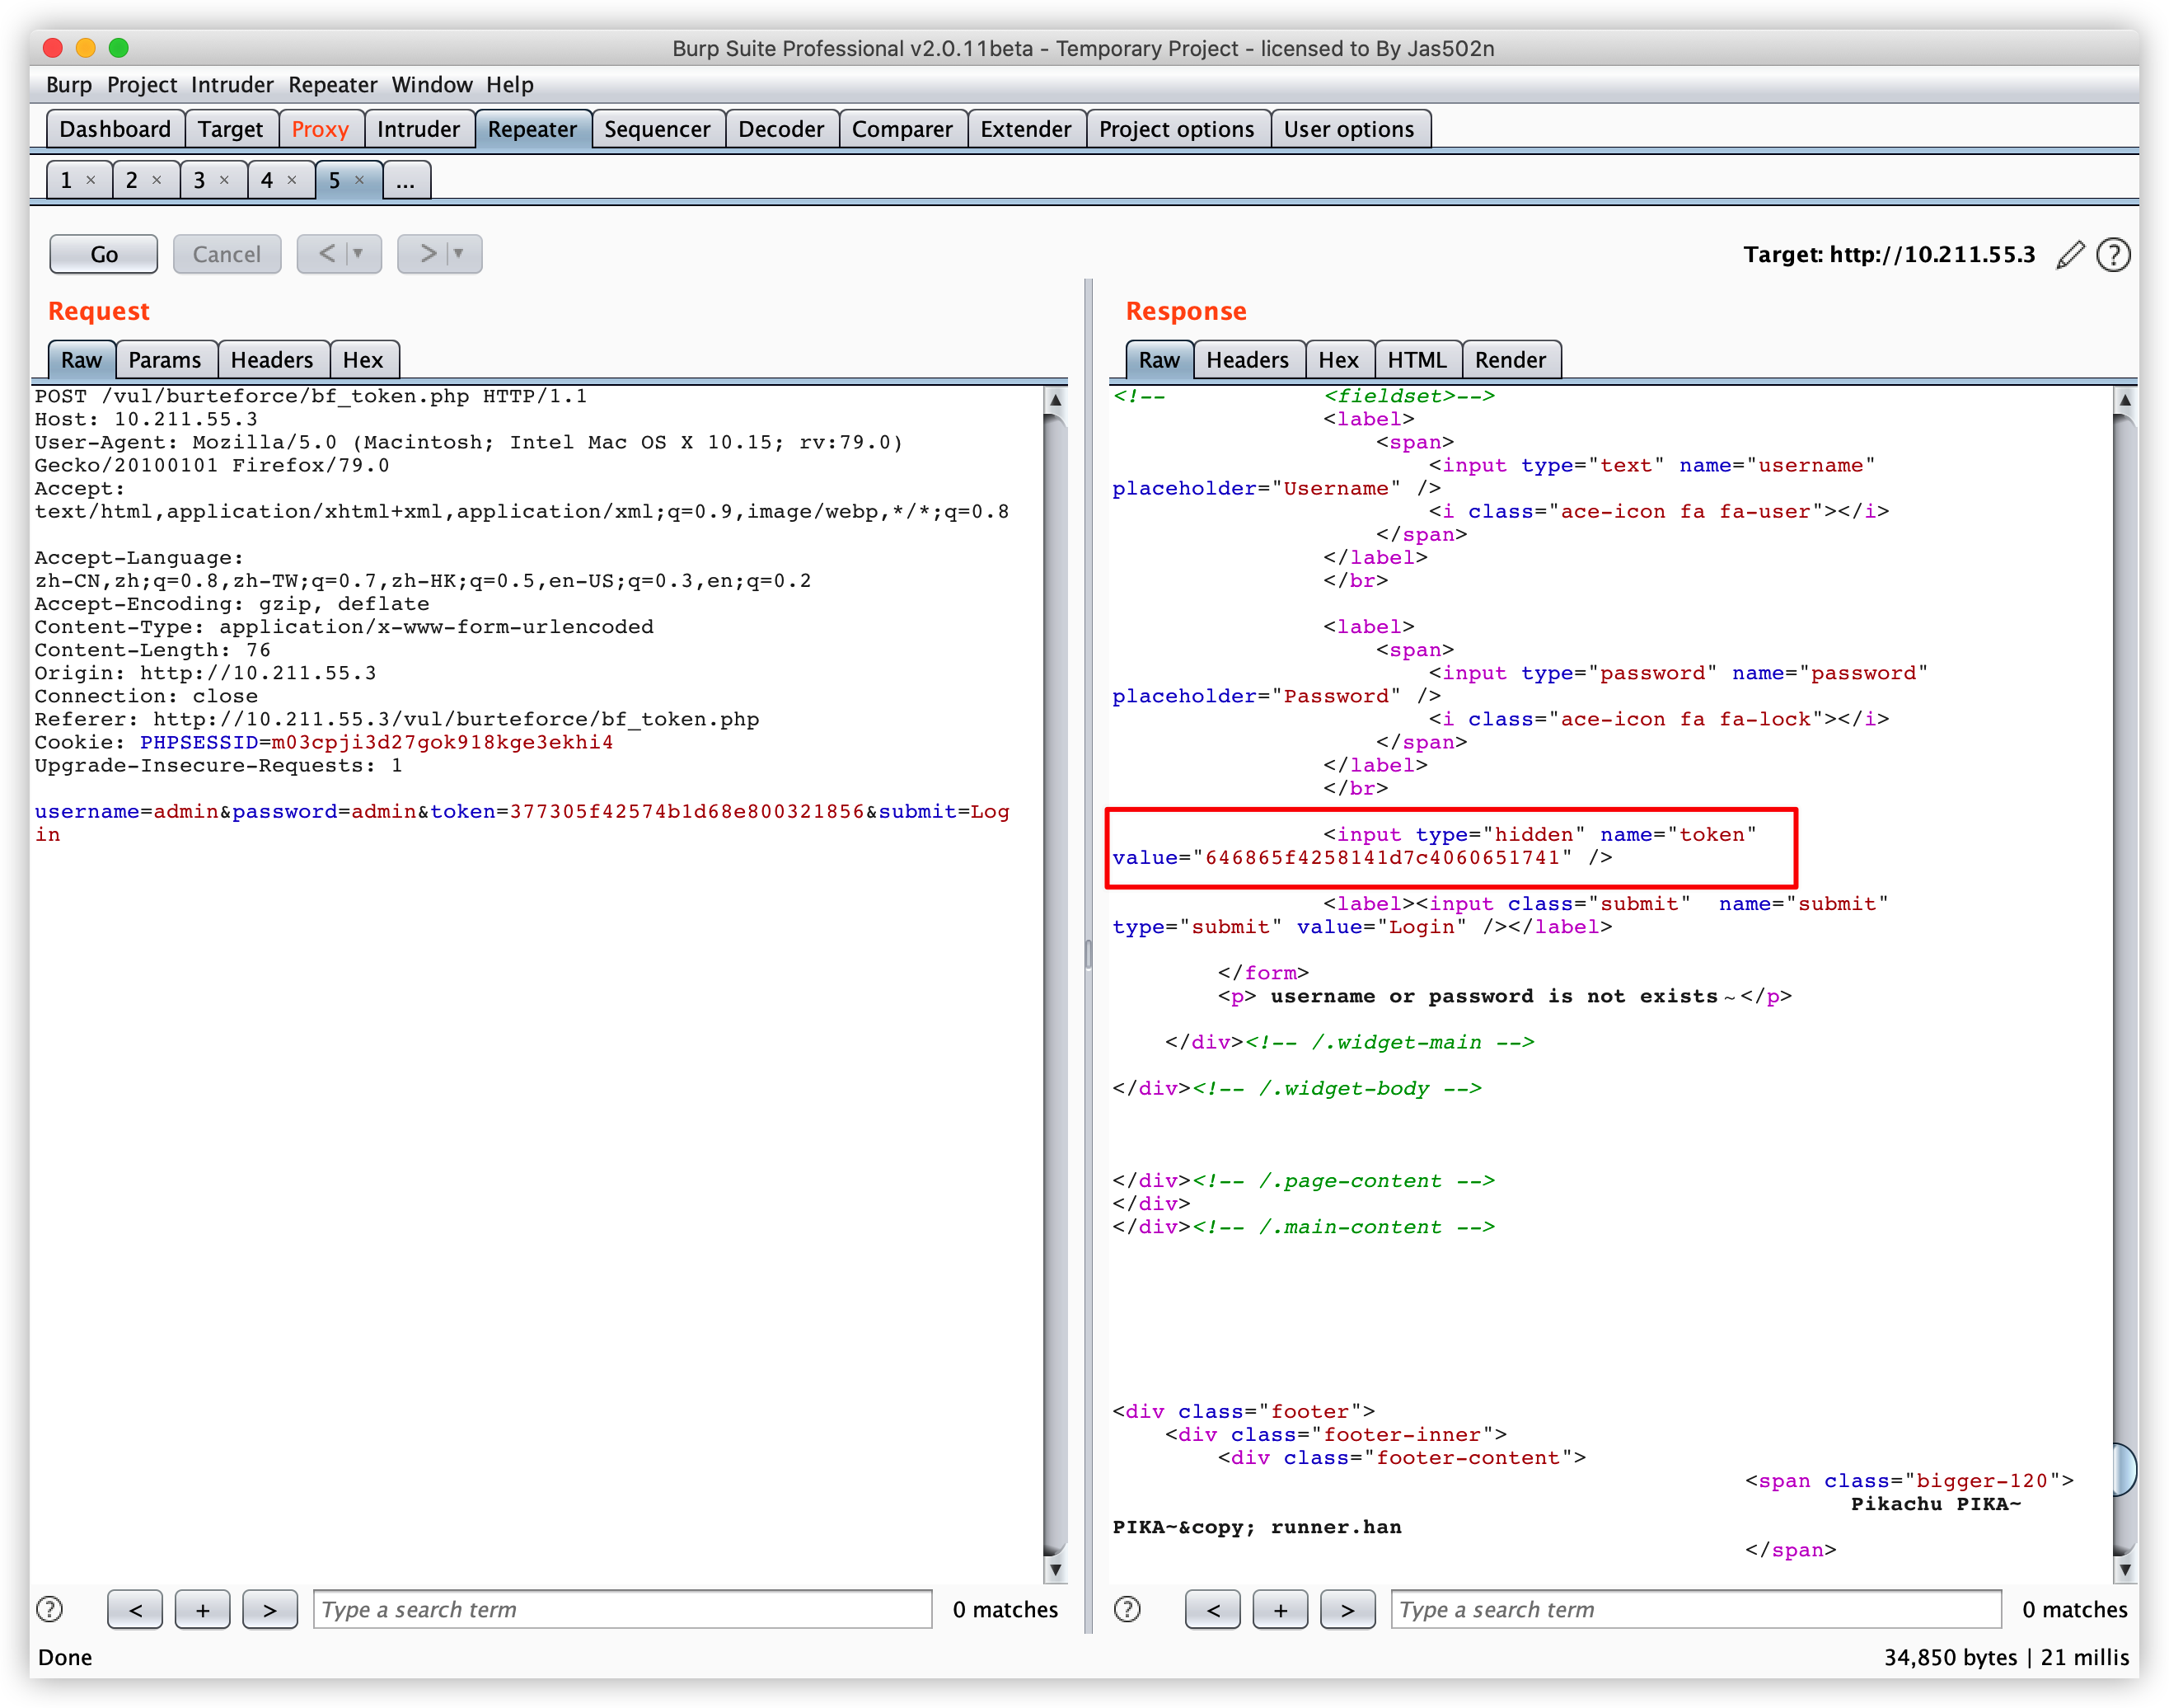Open the Repeater help question mark icon
This screenshot has width=2169, height=1708.
pyautogui.click(x=2112, y=255)
